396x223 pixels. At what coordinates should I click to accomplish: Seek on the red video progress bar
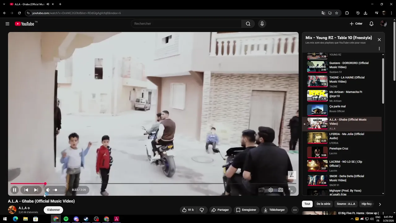point(153,184)
